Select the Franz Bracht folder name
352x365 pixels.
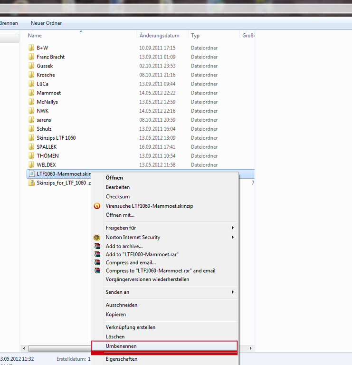(51, 57)
